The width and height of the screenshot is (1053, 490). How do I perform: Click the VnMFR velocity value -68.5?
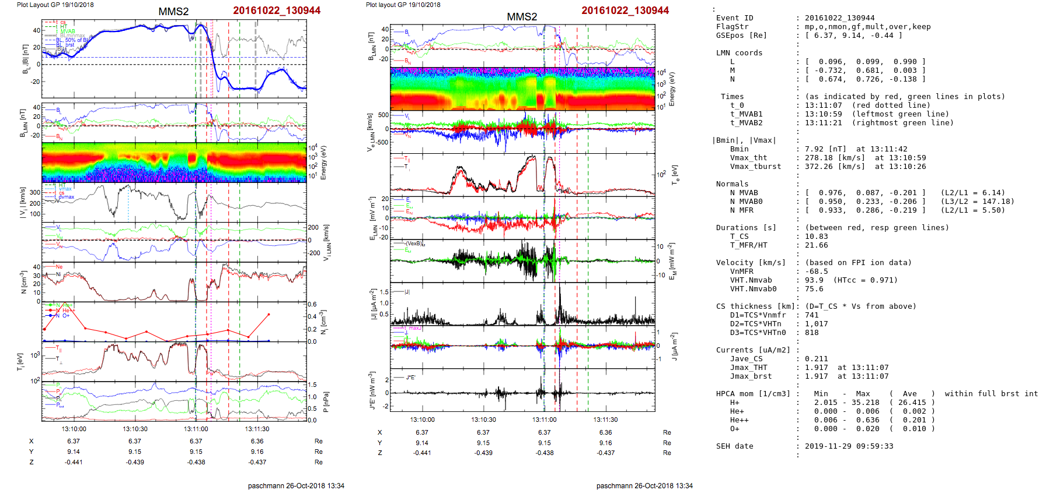[x=817, y=272]
